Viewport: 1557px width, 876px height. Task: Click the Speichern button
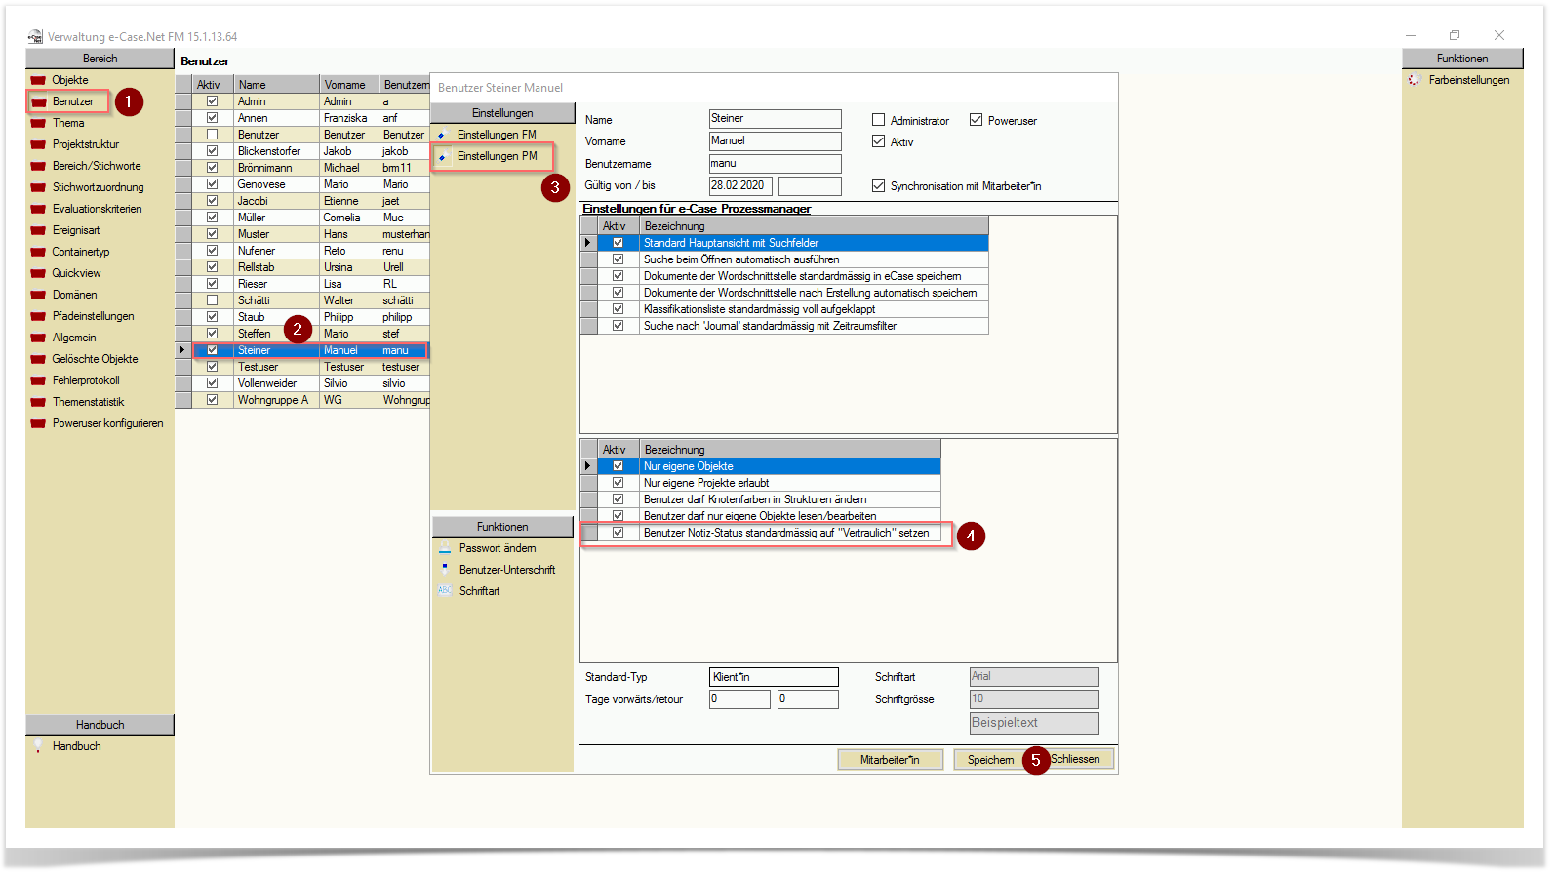coord(990,760)
